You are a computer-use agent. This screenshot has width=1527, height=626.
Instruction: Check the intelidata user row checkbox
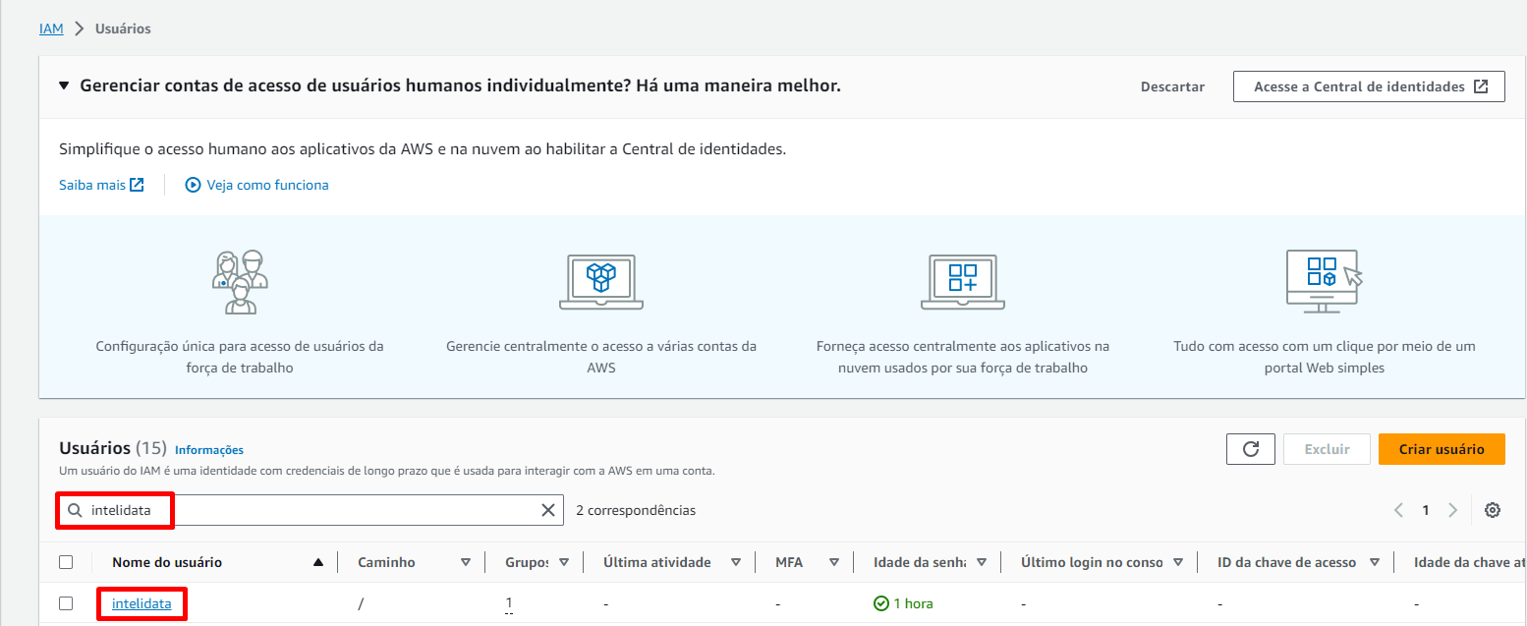66,603
